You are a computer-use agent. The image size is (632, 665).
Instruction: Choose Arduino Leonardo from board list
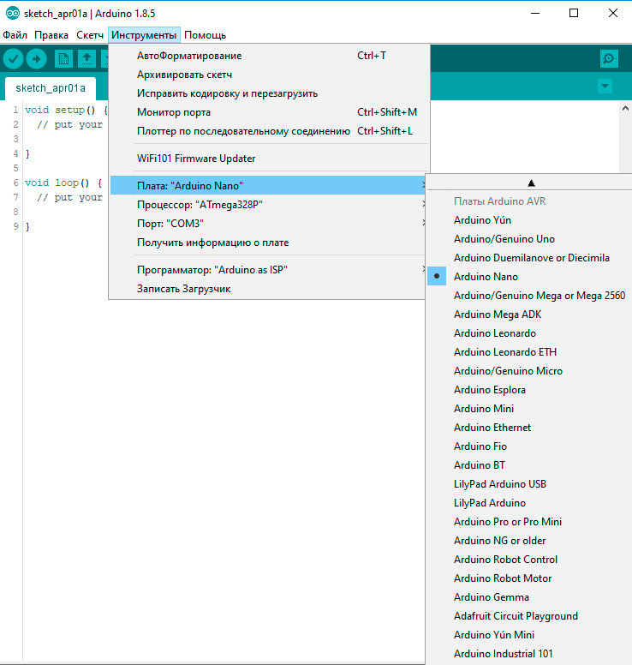pos(494,333)
